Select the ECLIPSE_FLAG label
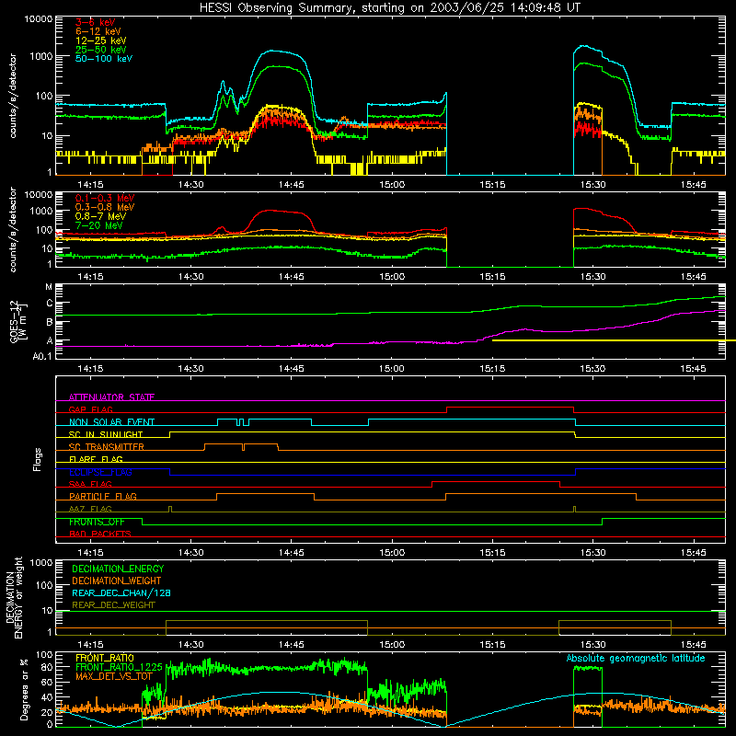Viewport: 736px width, 736px height. pos(100,472)
